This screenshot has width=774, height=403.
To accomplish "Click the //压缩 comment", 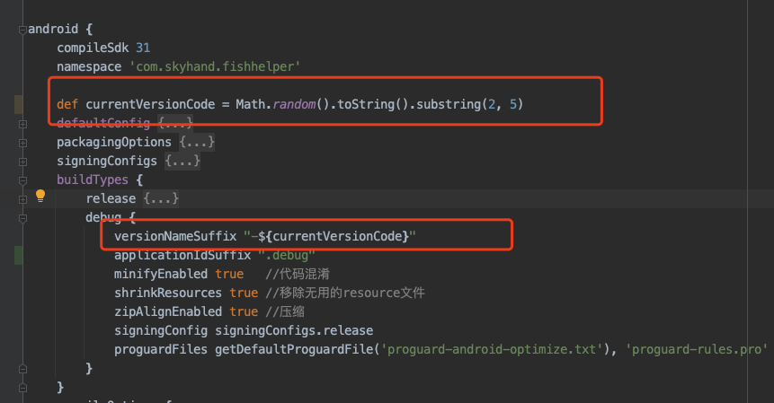I will point(285,311).
